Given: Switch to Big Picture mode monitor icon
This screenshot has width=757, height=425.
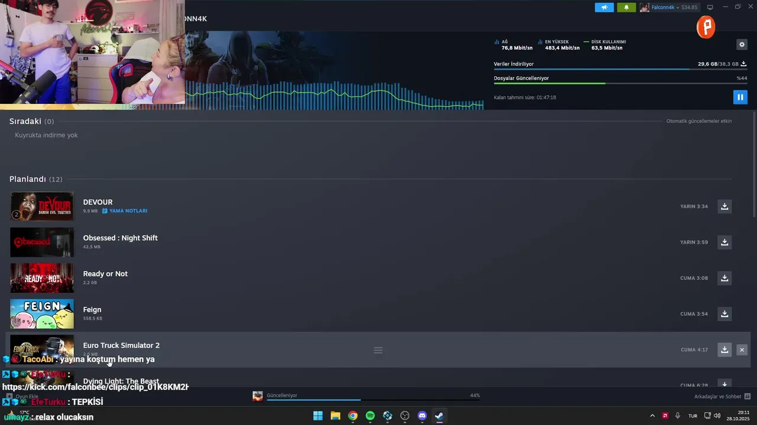Looking at the screenshot, I should tap(710, 8).
